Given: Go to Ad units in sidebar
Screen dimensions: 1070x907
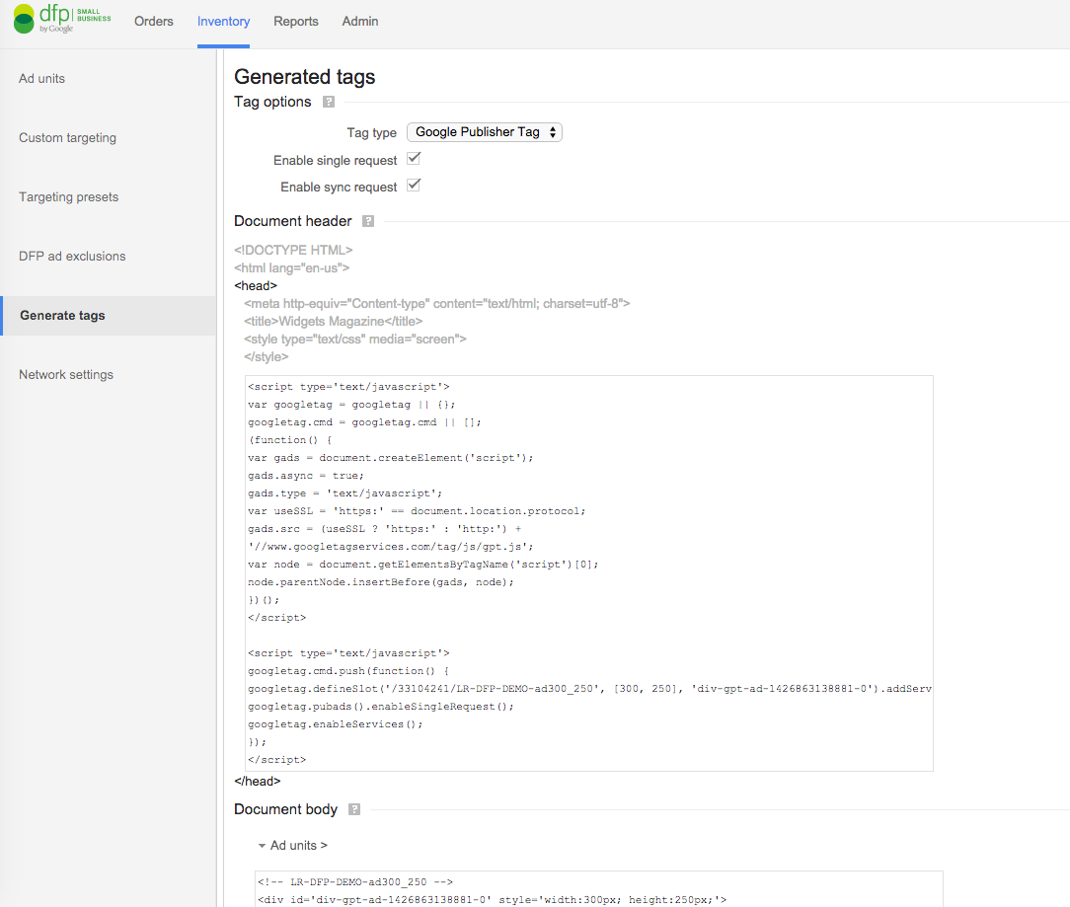Looking at the screenshot, I should coord(42,79).
